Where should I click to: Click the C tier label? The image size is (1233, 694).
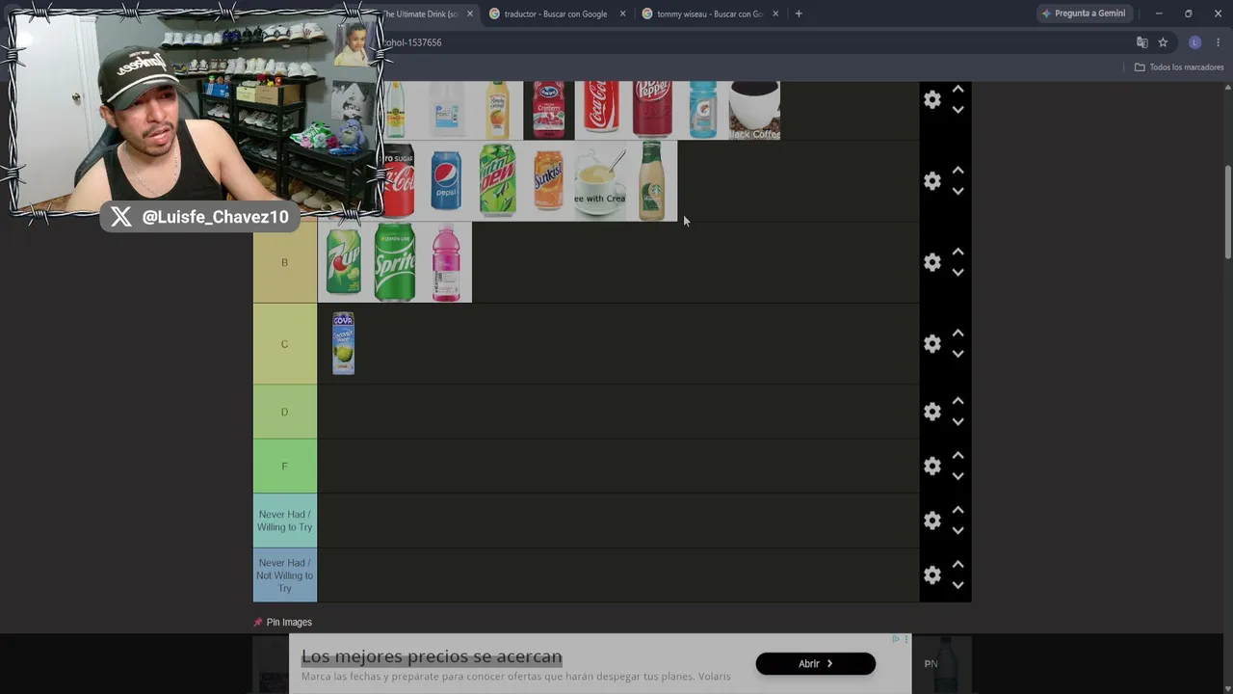click(x=284, y=344)
